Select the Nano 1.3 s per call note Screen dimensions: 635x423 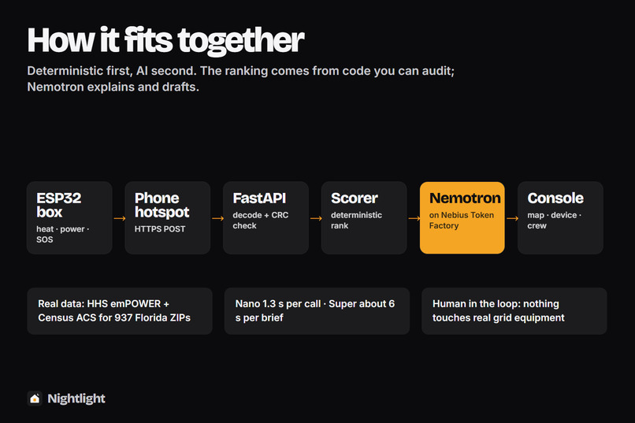pyautogui.click(x=317, y=311)
